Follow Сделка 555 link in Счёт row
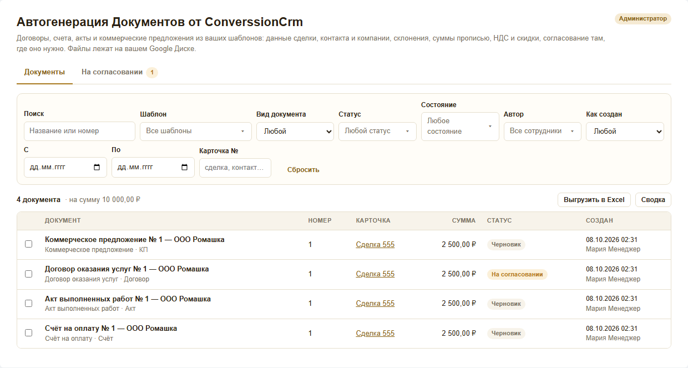The height and width of the screenshot is (368, 688). point(375,333)
